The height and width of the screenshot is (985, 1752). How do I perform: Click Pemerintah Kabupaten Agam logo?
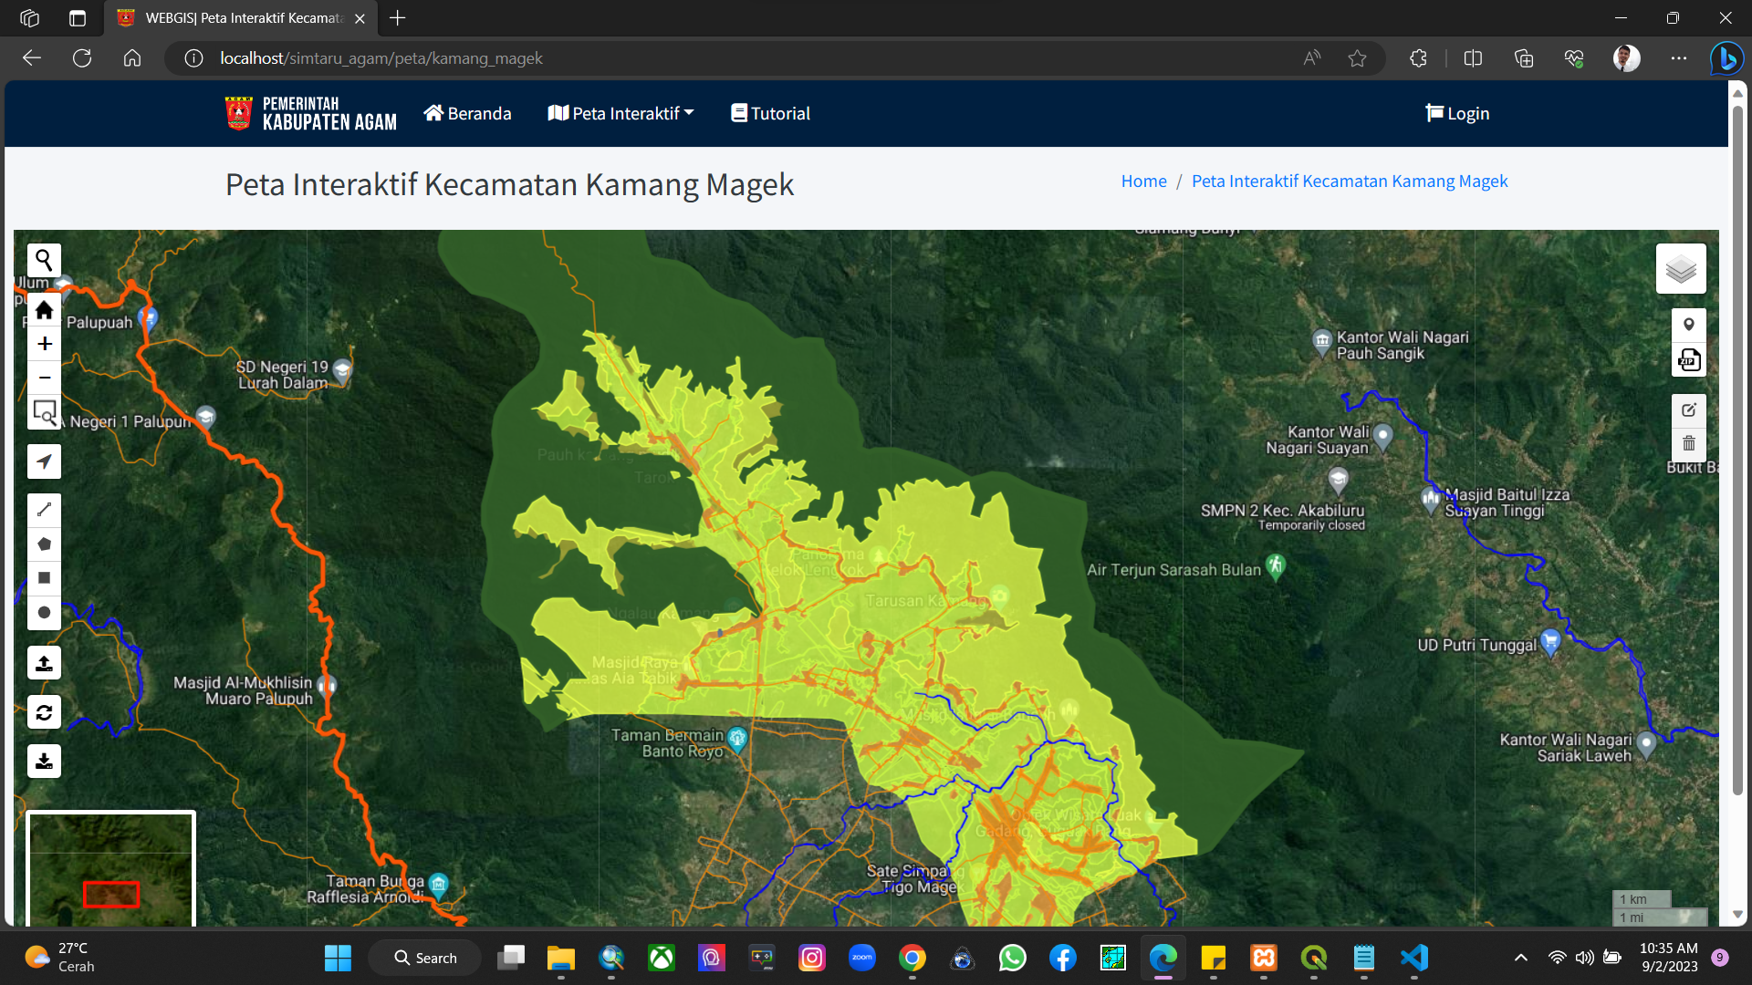click(311, 113)
